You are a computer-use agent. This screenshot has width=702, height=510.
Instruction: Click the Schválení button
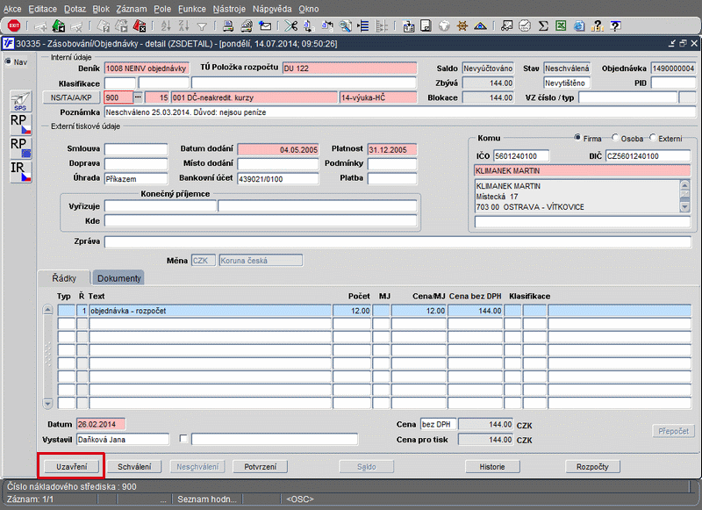pos(134,467)
